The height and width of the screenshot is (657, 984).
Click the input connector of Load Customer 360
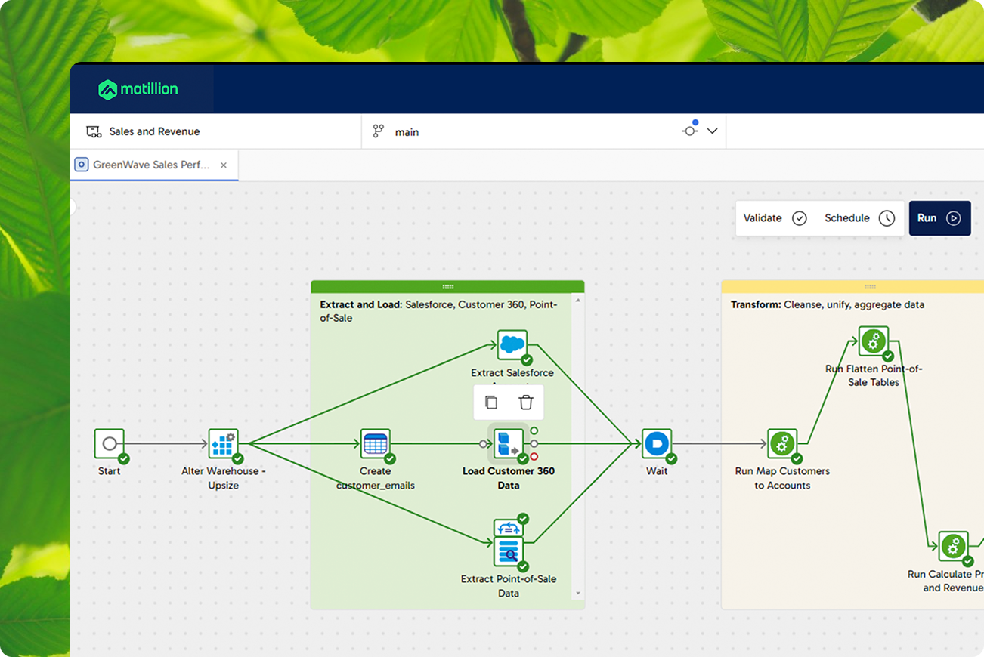(483, 443)
